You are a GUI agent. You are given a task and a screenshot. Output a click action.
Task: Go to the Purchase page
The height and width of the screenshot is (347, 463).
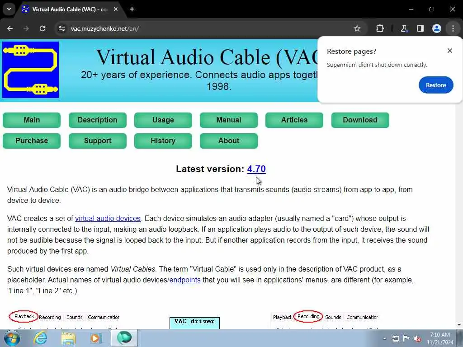(x=32, y=141)
